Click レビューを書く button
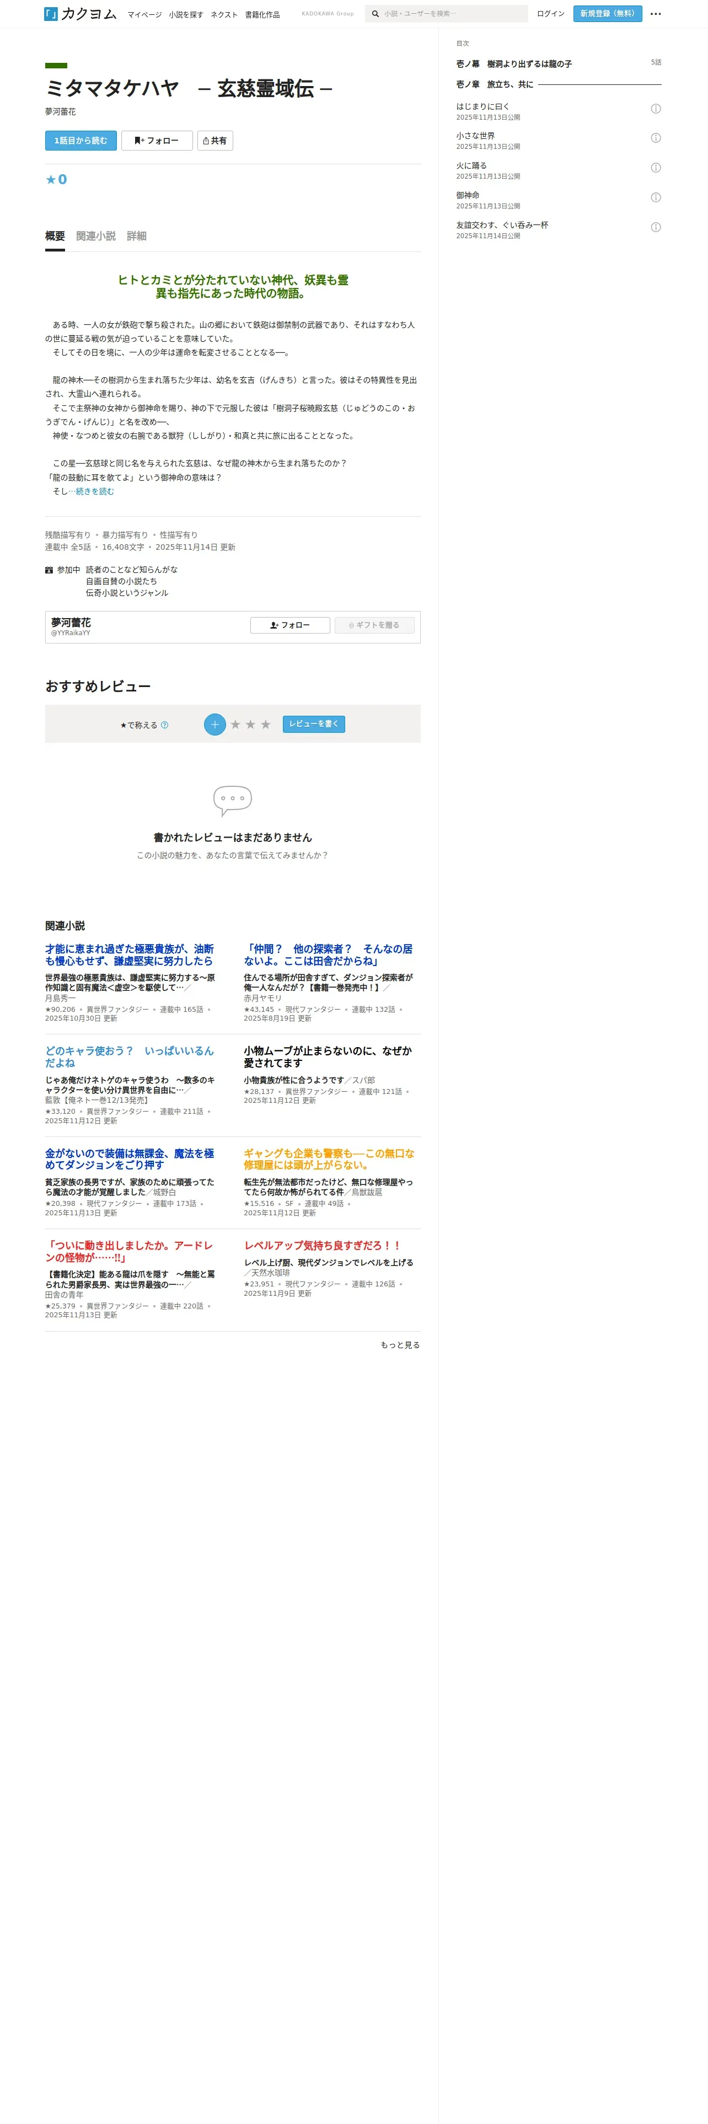Screen dimensions: 708x2124 coord(314,725)
